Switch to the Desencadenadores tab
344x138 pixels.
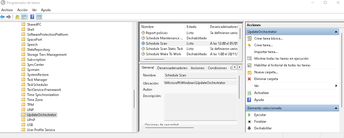coord(172,68)
